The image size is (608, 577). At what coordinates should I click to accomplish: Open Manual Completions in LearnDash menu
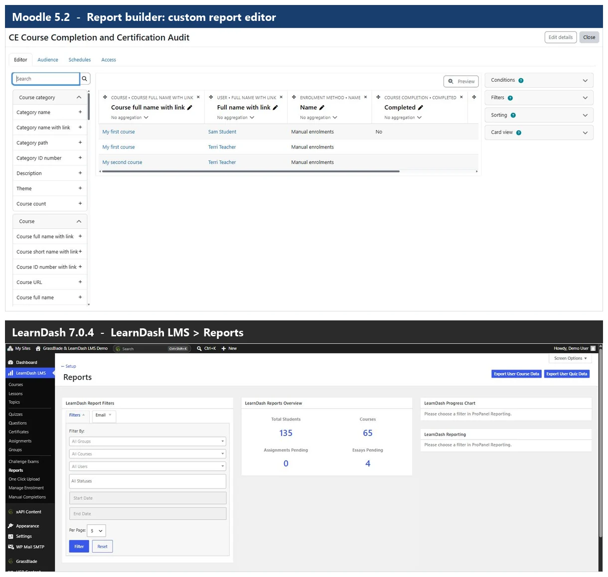[x=27, y=497]
